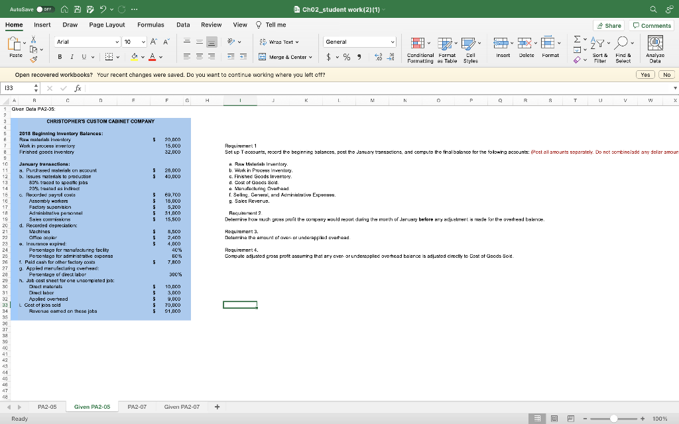Toggle Italic formatting

coord(72,57)
